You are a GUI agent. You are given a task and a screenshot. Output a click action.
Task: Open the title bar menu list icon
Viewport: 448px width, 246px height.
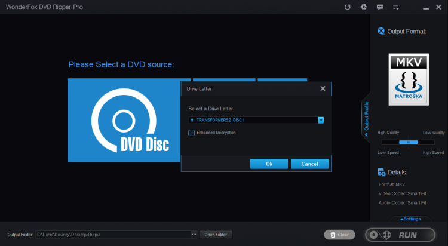point(395,7)
